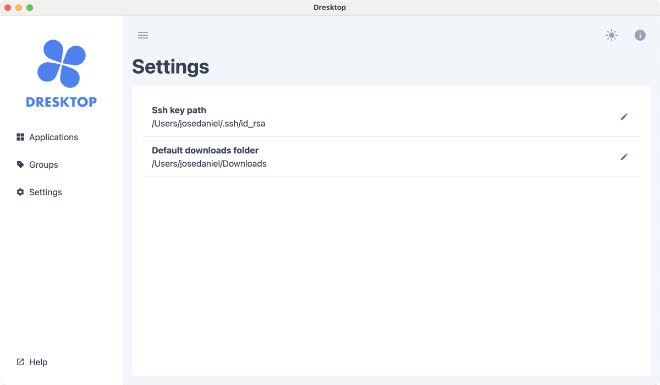Image resolution: width=660 pixels, height=385 pixels.
Task: Click the Settings page heading
Action: pyautogui.click(x=170, y=67)
